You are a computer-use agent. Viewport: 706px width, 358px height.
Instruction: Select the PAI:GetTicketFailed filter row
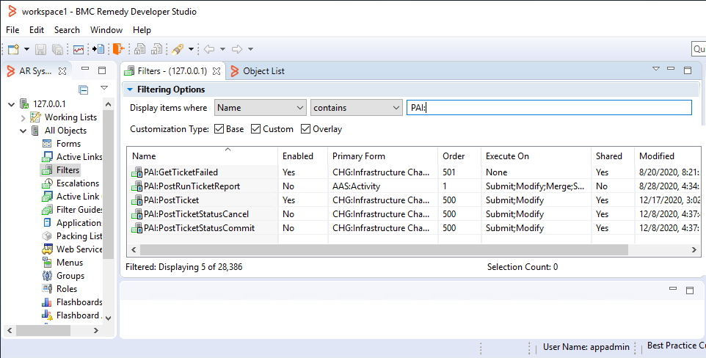click(414, 172)
